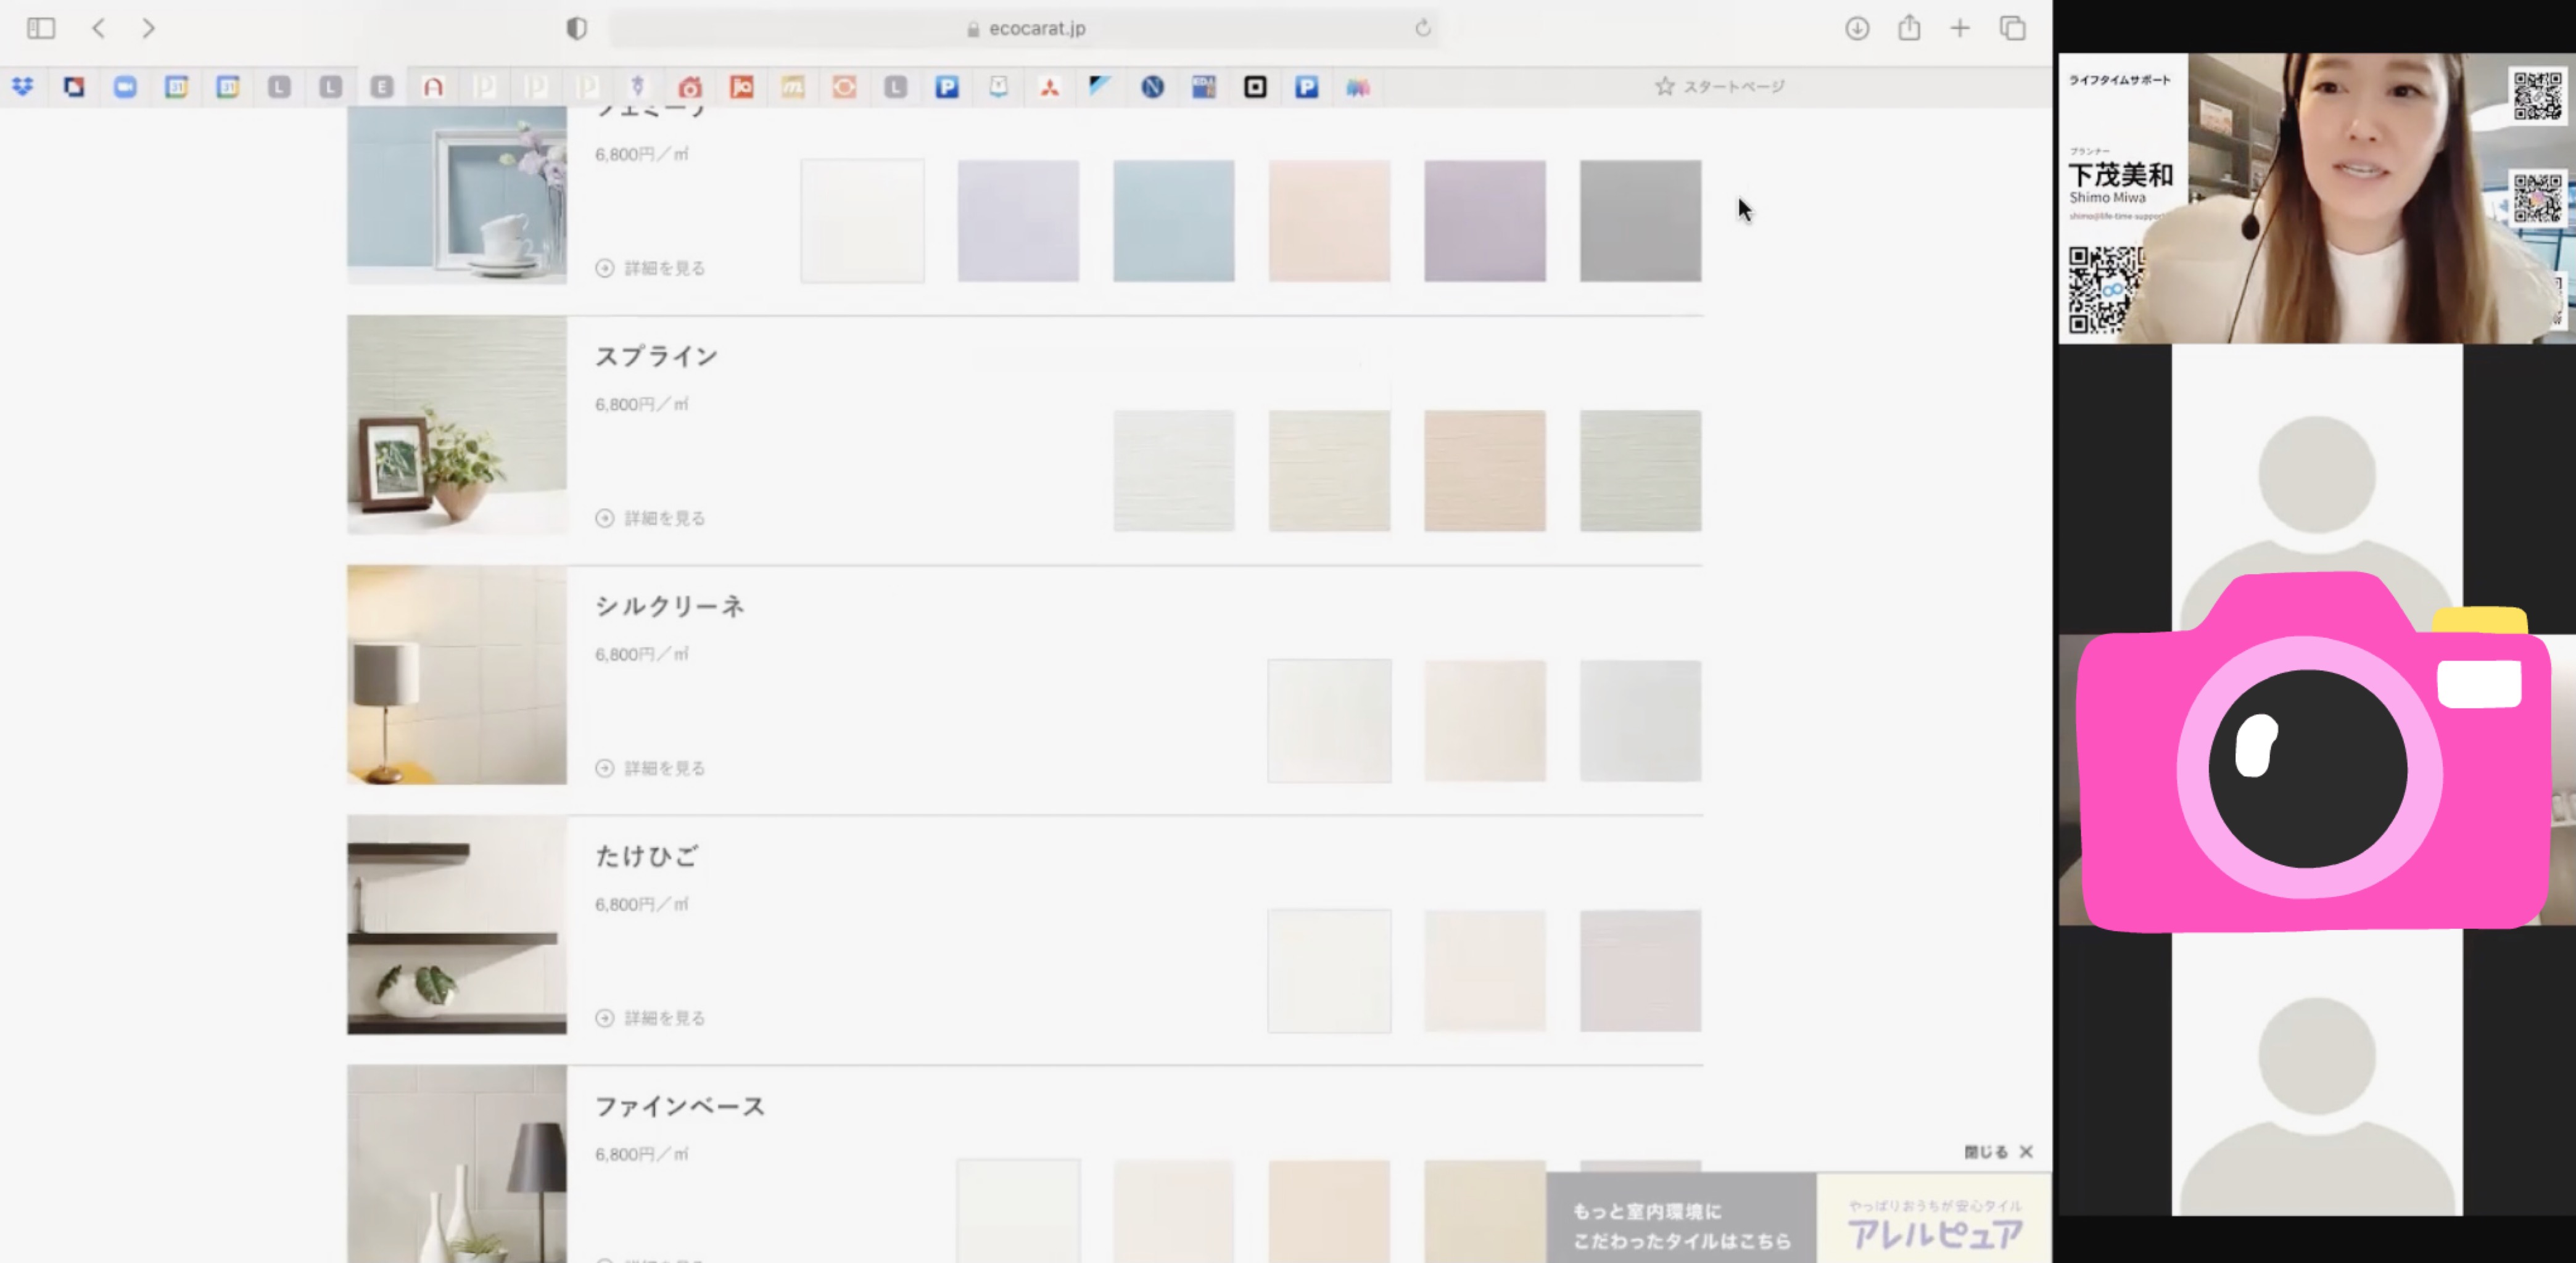Switch to the Dropbox pinned tab
The width and height of the screenshot is (2576, 1263).
click(x=22, y=87)
